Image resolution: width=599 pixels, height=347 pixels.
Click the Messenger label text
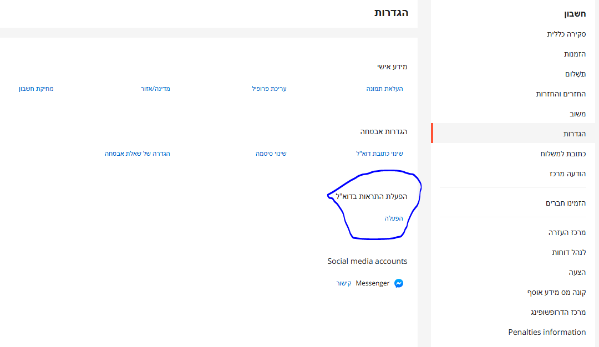coord(373,283)
